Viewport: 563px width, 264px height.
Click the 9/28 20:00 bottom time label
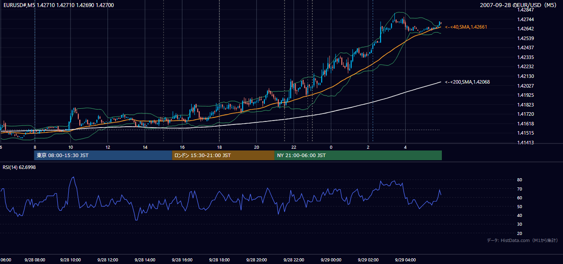[x=256, y=260]
